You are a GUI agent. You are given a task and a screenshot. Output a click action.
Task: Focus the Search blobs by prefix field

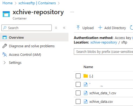[103, 52]
